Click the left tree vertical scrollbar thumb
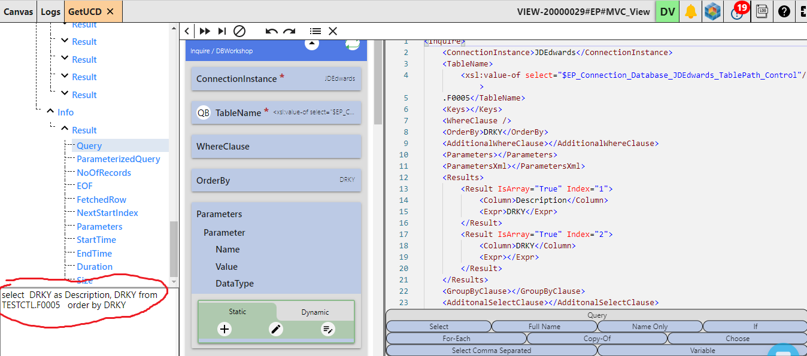 [x=174, y=248]
